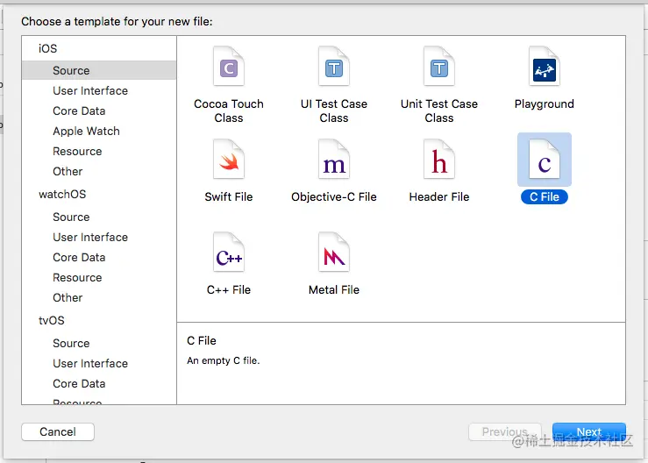Pick the Header File template icon
Viewport: 648px width, 463px height.
click(439, 160)
